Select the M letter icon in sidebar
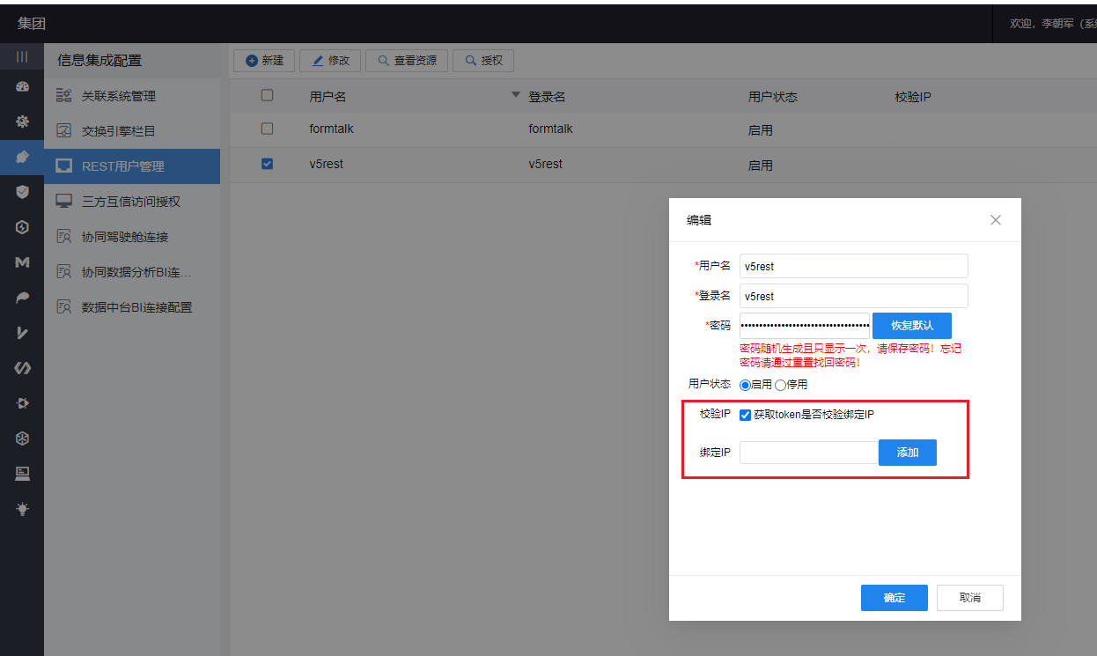This screenshot has width=1097, height=656. pos(22,262)
